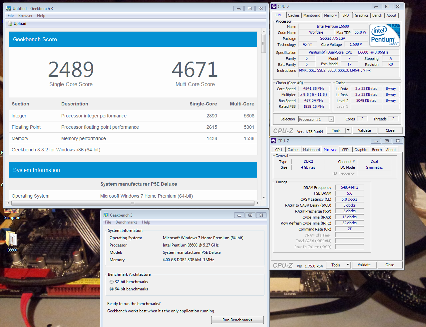Expand Tools dropdown arrow in Memory CPU-Z
Screen dimensions: 426x327
(x=348, y=265)
